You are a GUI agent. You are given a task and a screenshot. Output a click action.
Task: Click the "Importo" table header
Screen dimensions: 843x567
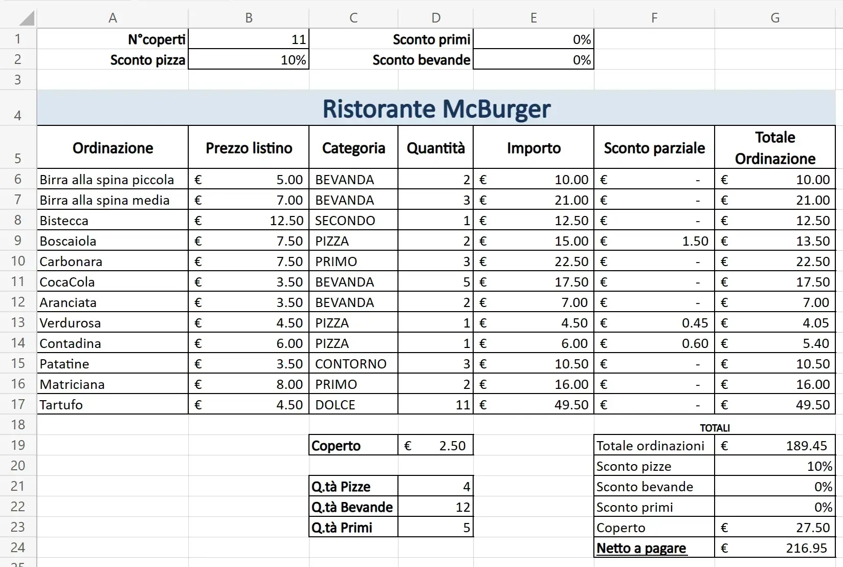pyautogui.click(x=534, y=147)
